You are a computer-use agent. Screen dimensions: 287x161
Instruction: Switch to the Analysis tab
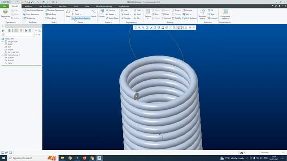(x=28, y=6)
